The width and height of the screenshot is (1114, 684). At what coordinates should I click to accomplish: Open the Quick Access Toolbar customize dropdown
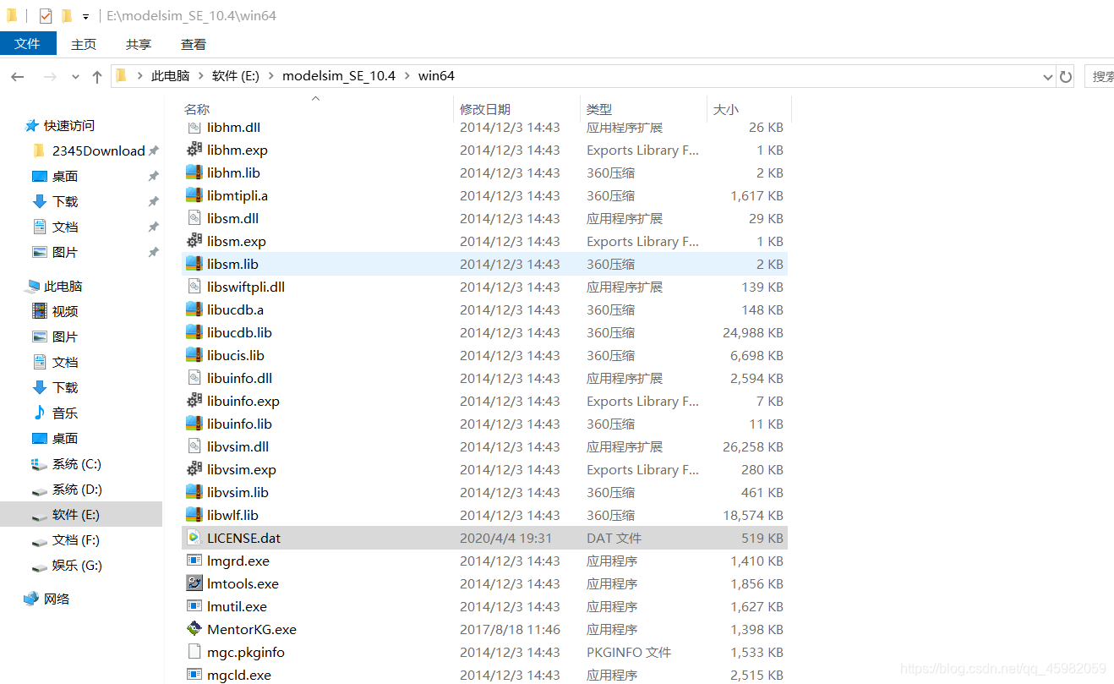(85, 17)
